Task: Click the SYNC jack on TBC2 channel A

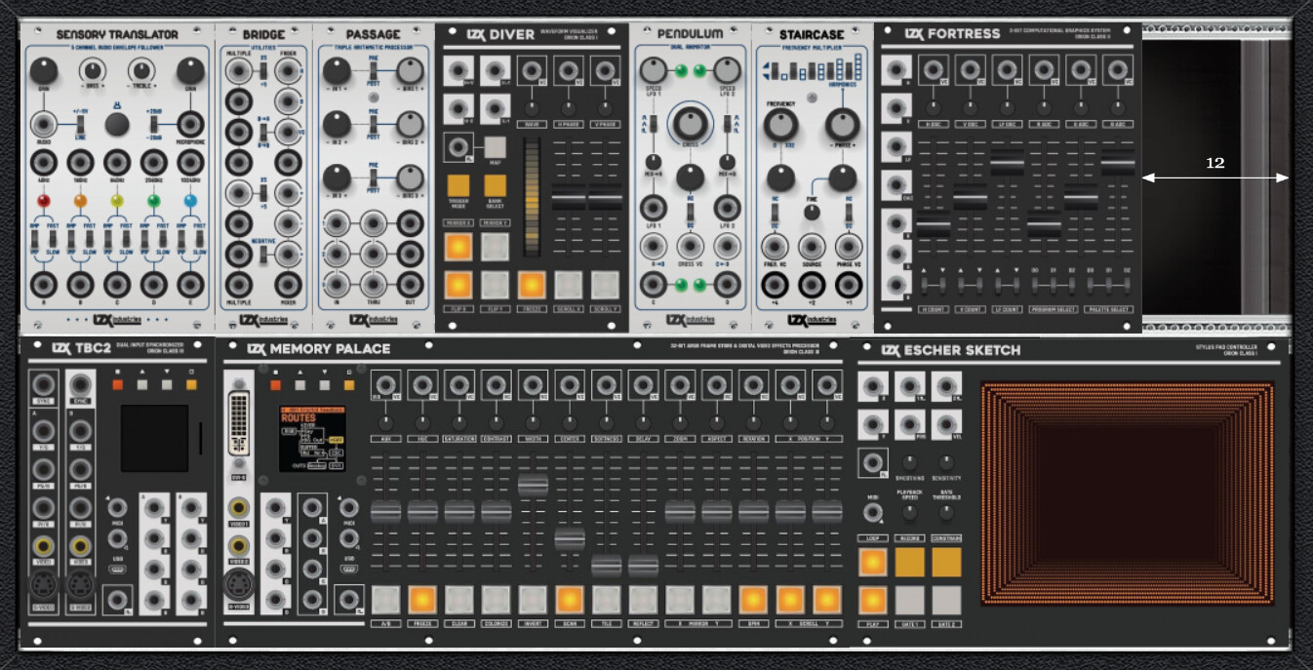Action: [44, 383]
